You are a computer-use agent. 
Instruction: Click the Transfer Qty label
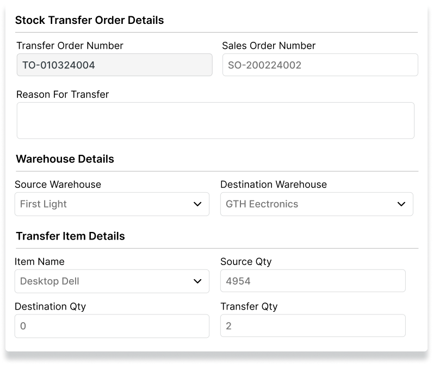click(x=249, y=307)
